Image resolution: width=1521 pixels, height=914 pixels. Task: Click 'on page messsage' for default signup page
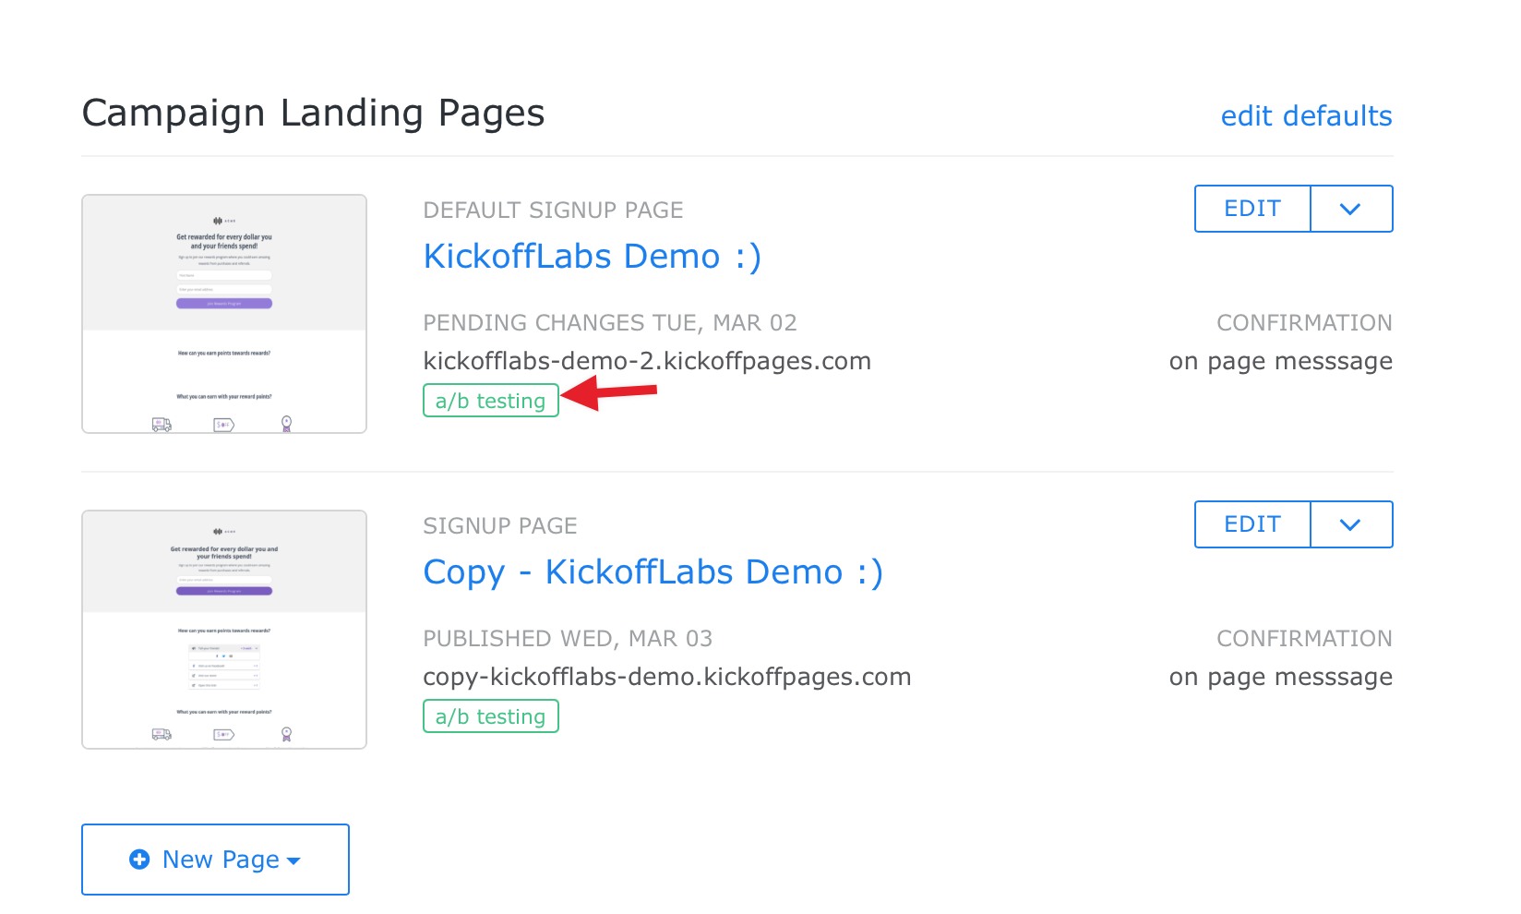coord(1281,361)
